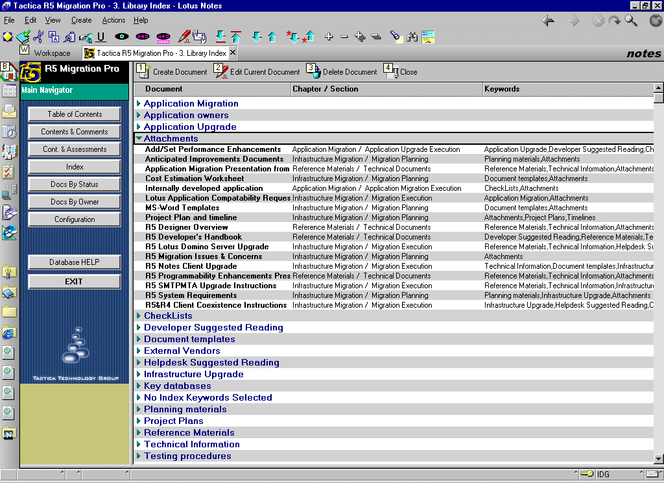
Task: Click the flashlight search toolbar icon
Action: tap(396, 37)
